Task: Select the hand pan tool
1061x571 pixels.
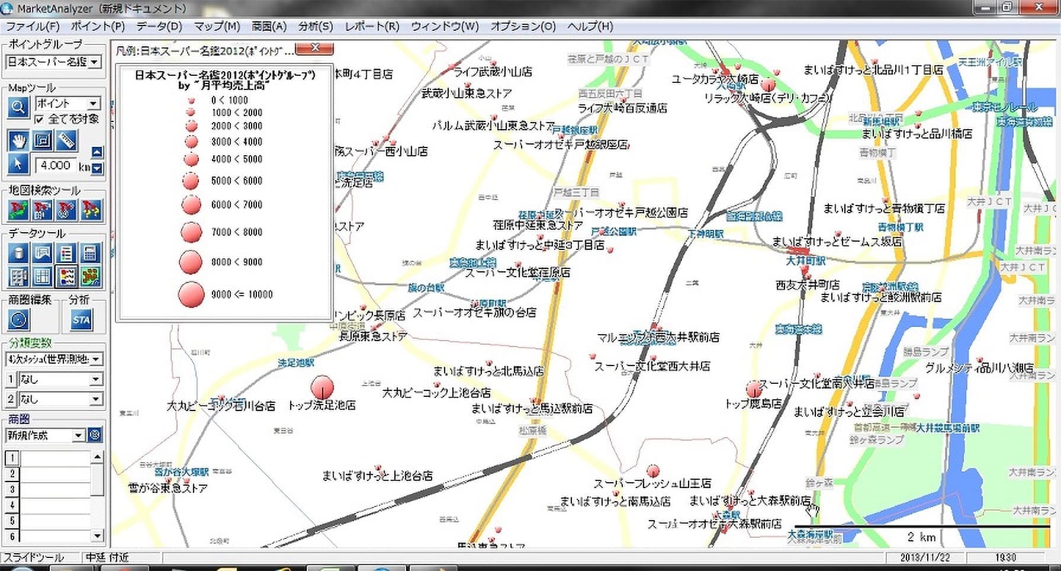Action: (x=19, y=140)
